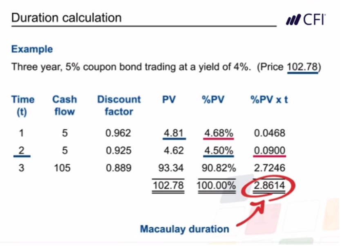The image size is (342, 246).
Task: Select the Example heading
Action: [32, 49]
